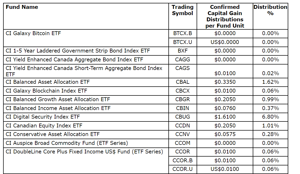Select the CI Galaxy Bitcoin ETF fund name
Image resolution: width=300 pixels, height=174 pixels.
click(x=33, y=33)
